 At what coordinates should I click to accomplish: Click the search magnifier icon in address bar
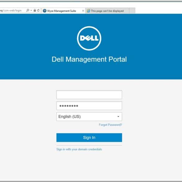(x=28, y=10)
